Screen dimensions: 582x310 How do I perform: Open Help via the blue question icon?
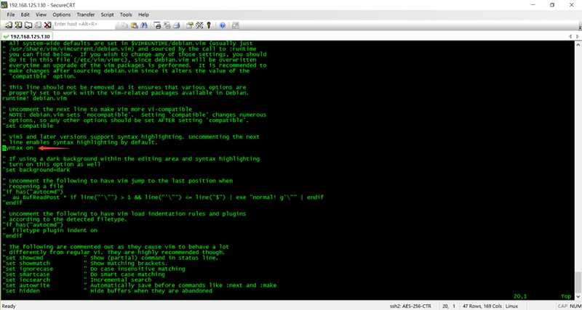coord(223,25)
